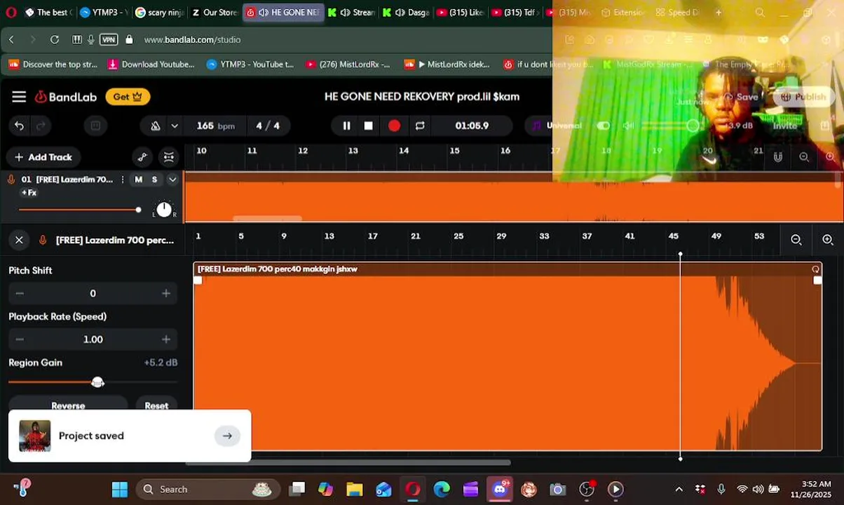Click the BandLab logo

click(x=66, y=97)
